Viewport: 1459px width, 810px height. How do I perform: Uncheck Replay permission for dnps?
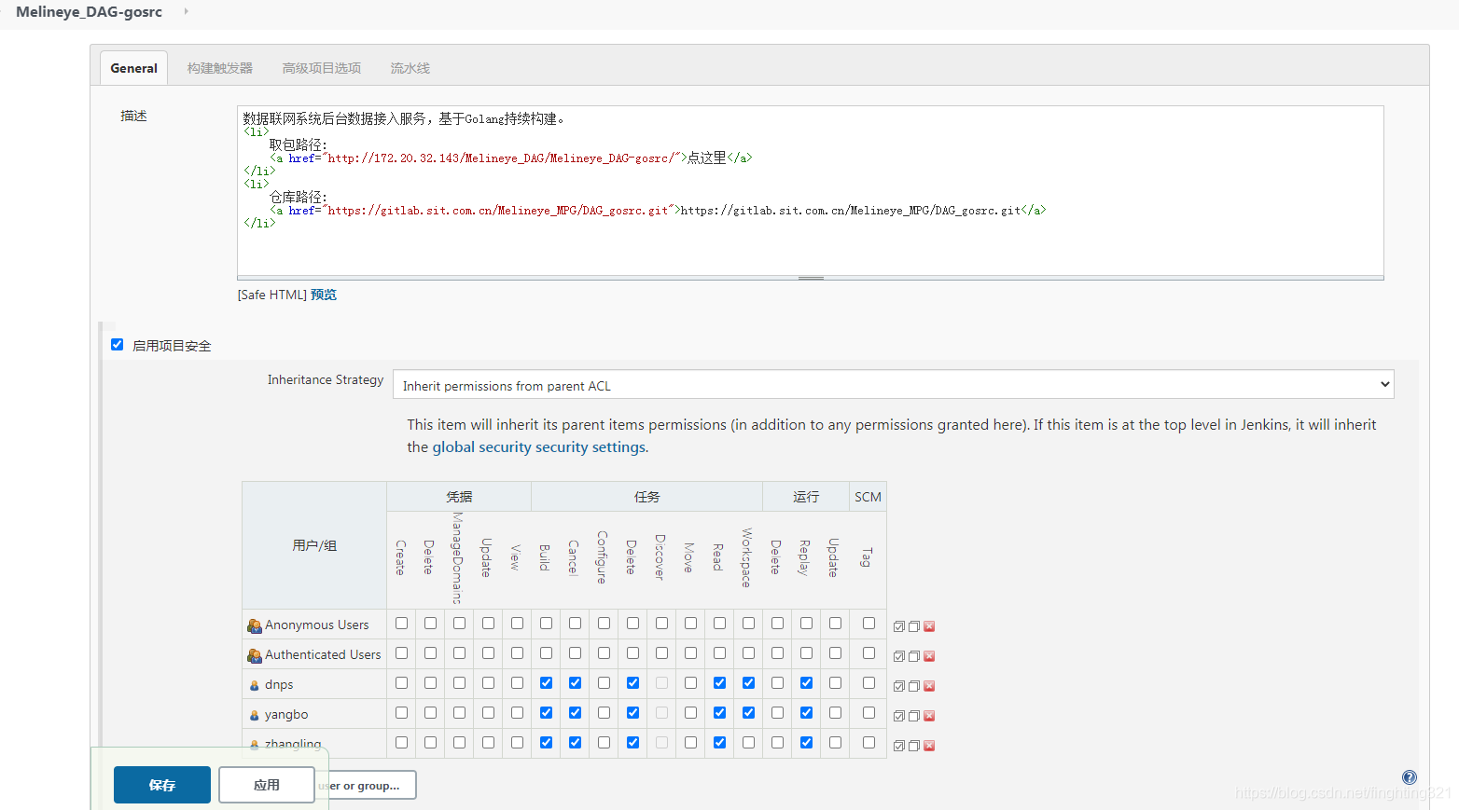tap(806, 683)
